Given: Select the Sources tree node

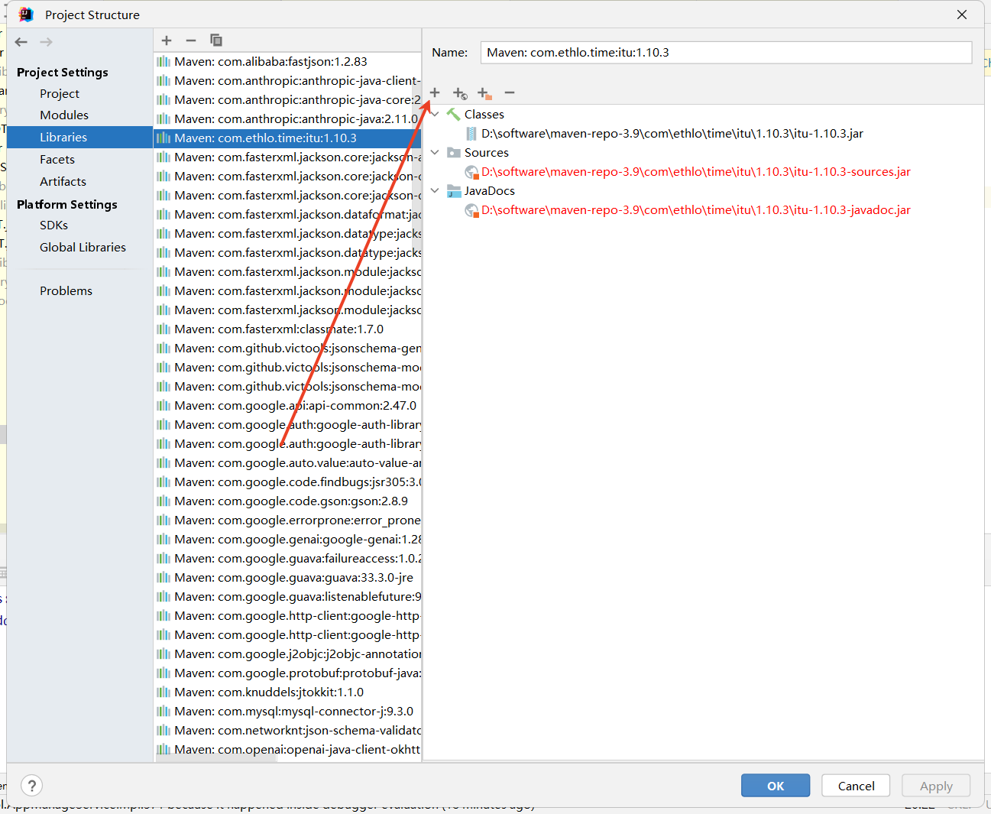Looking at the screenshot, I should click(486, 152).
